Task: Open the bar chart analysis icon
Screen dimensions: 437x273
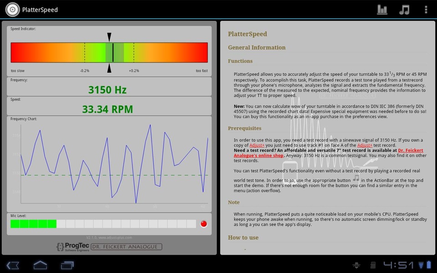Action: pos(382,10)
